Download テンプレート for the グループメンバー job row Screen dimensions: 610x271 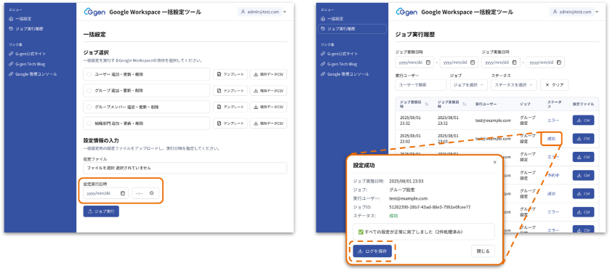230,107
